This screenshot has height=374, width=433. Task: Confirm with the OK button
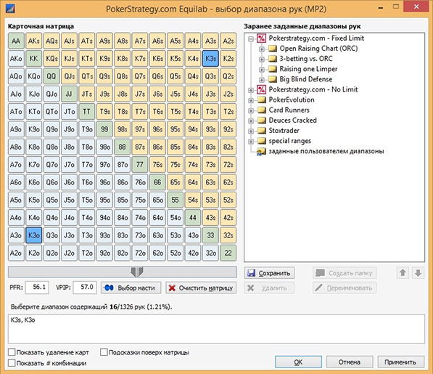[298, 362]
